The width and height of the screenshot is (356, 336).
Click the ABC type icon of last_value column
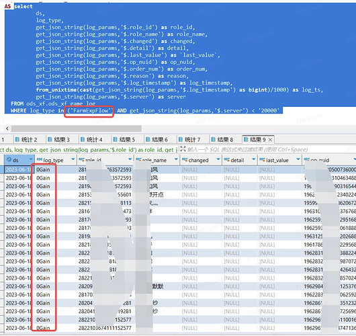[x=262, y=160]
